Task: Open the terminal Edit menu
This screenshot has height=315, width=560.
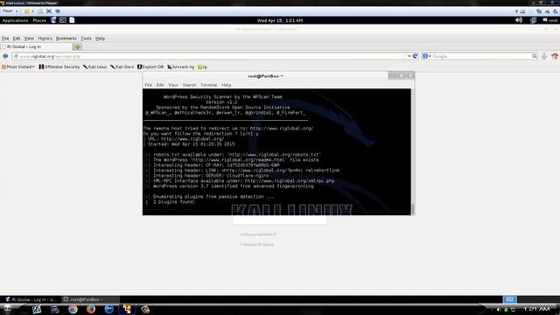Action: (160, 85)
